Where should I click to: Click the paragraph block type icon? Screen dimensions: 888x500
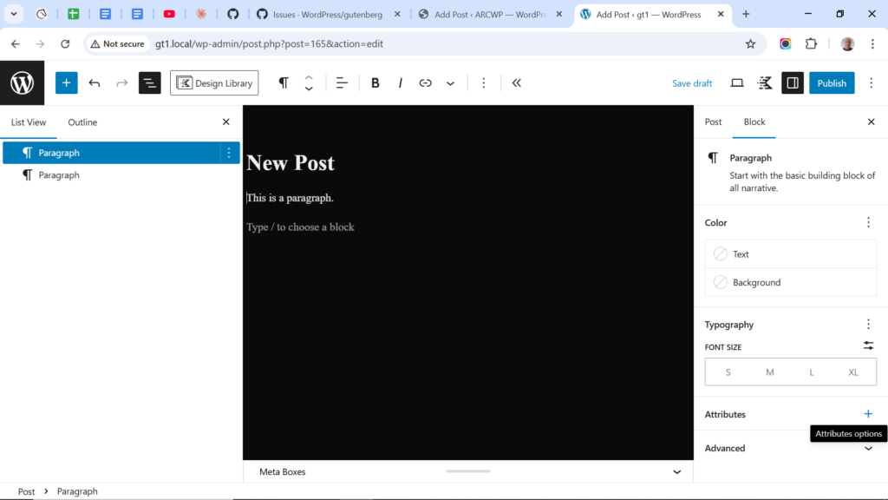(284, 83)
